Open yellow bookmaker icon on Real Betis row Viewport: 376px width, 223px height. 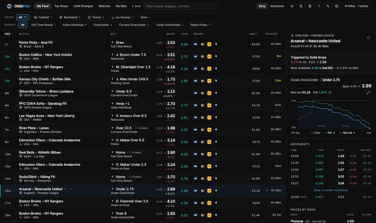coord(209,154)
